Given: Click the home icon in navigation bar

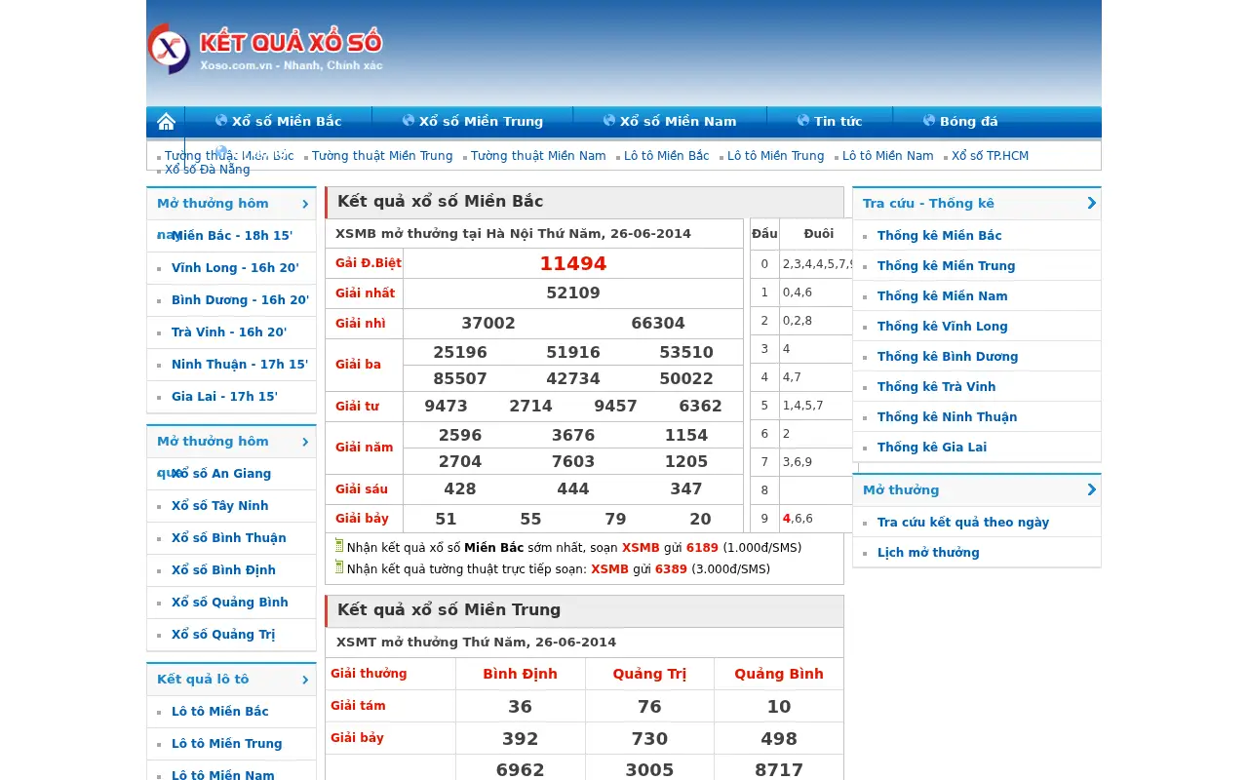Looking at the screenshot, I should click(x=166, y=122).
